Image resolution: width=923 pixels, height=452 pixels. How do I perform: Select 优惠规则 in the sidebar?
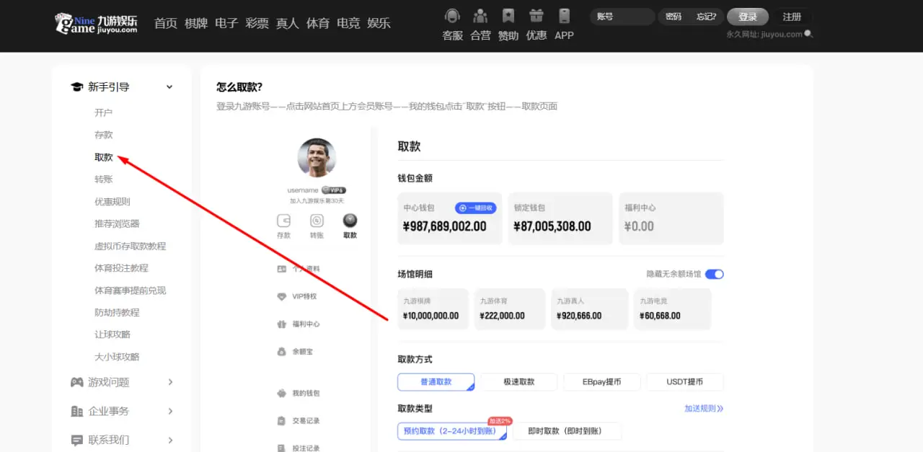point(112,202)
